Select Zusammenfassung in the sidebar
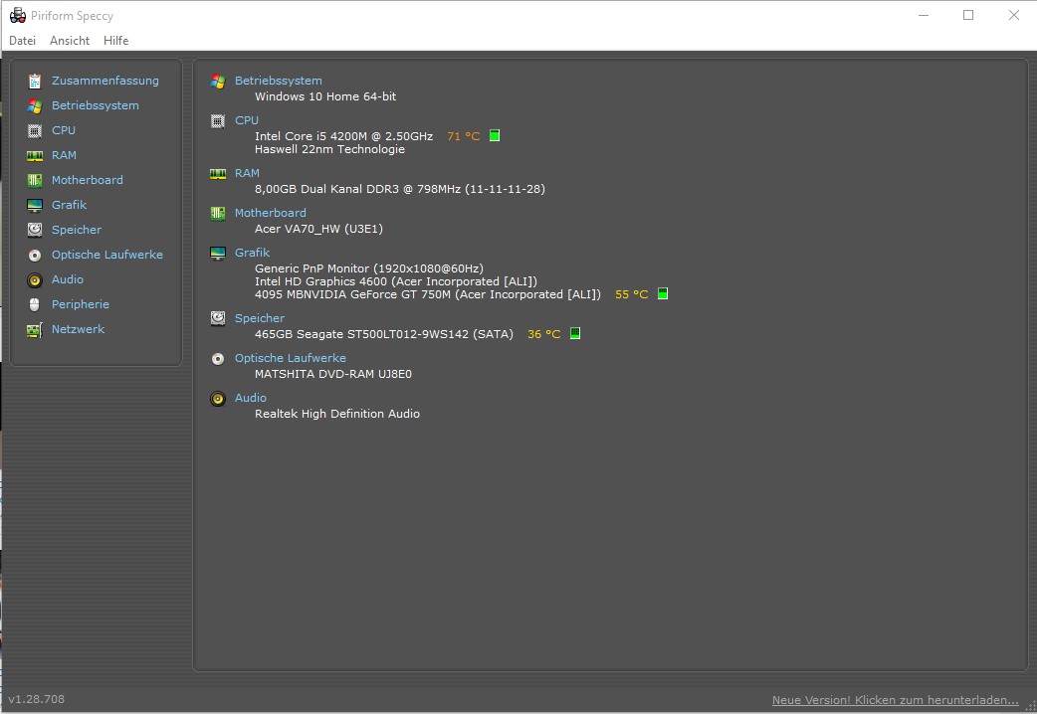 pos(105,81)
